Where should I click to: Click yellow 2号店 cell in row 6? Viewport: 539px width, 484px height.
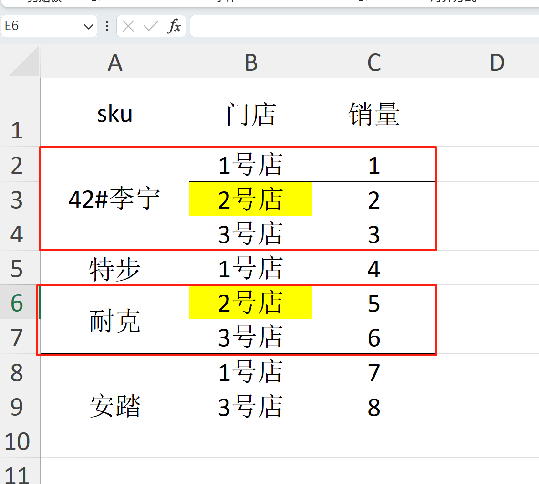250,302
